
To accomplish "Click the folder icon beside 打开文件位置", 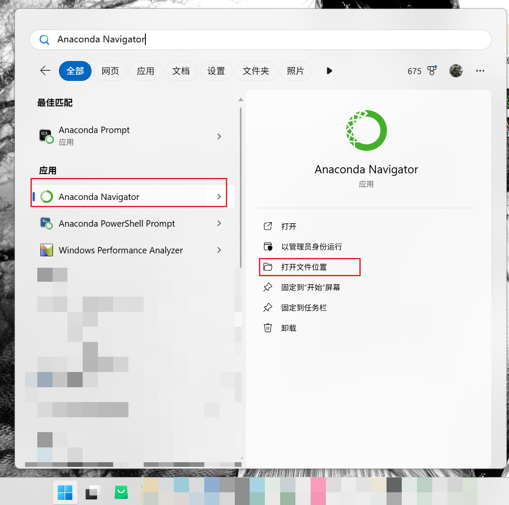I will (x=268, y=267).
